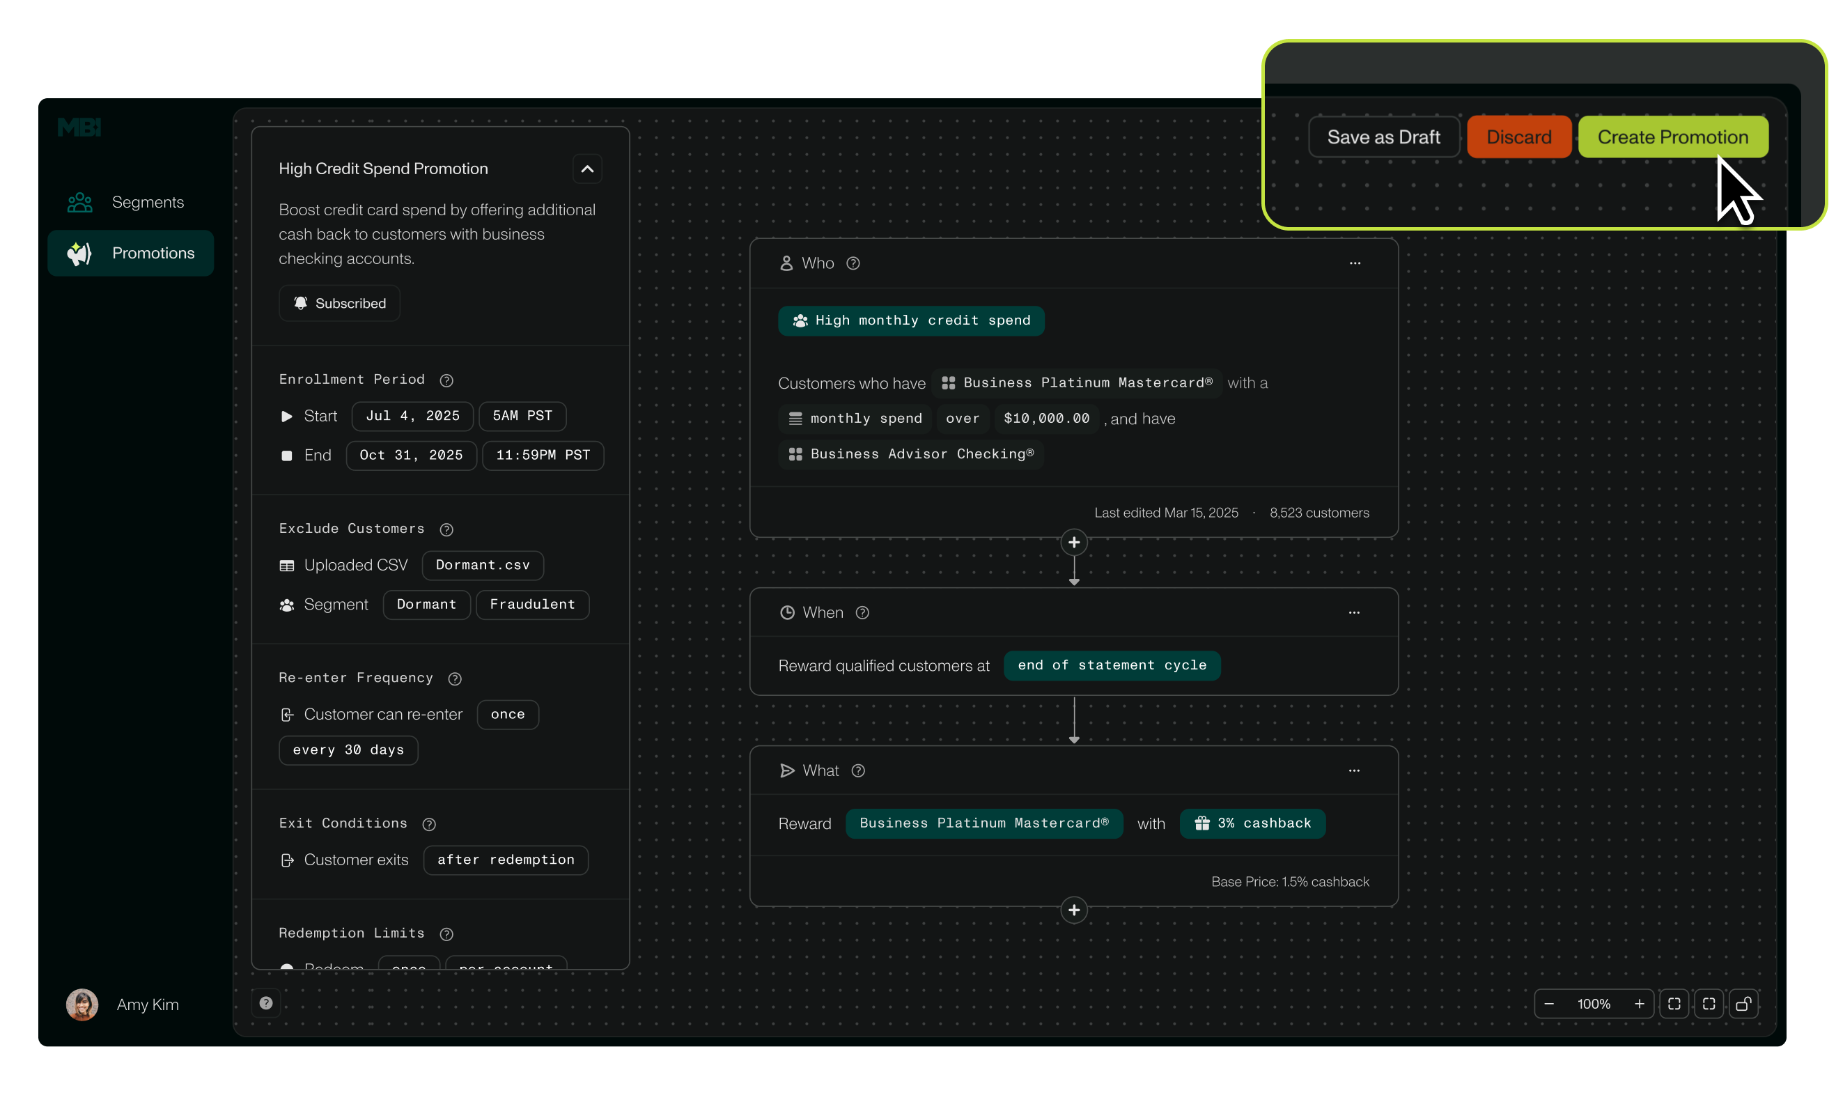Open the re-enter 'once' dropdown

[x=508, y=714]
